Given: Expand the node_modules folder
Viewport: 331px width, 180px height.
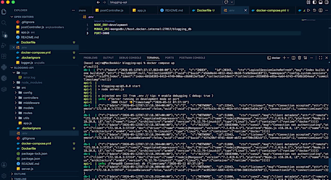Looking at the screenshot, I should [44, 82].
